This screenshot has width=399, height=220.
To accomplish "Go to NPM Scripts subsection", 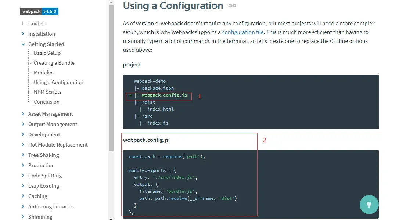I will (48, 92).
